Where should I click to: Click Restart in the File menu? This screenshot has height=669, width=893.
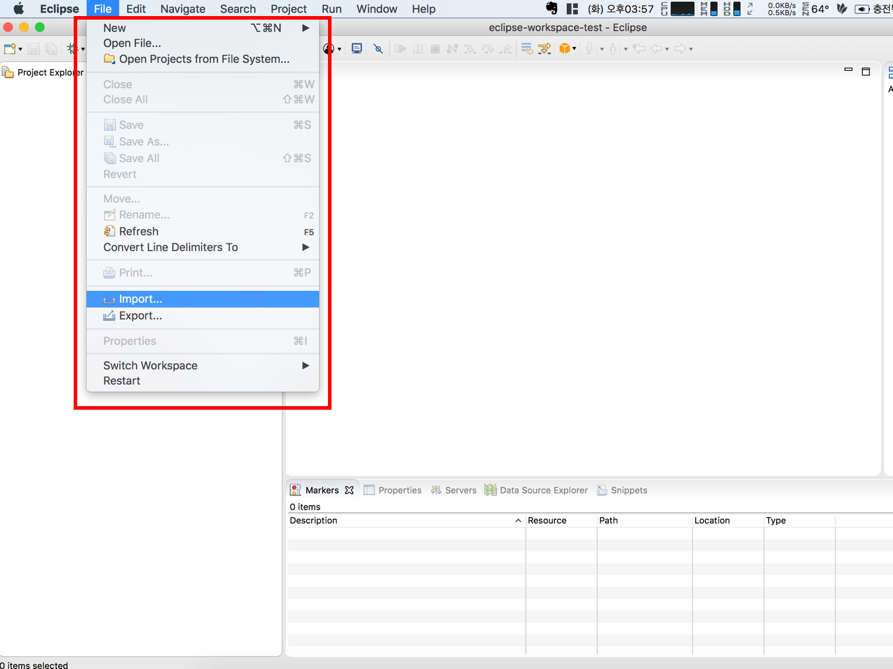coord(122,381)
